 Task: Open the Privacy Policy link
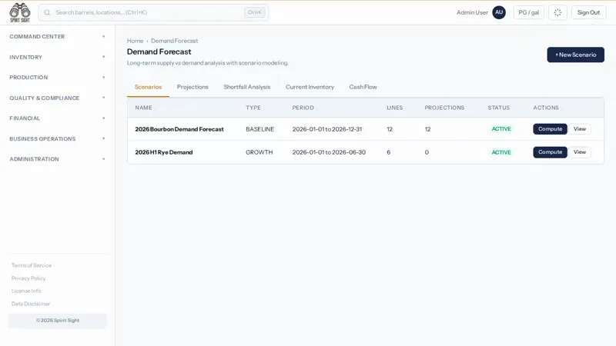click(28, 278)
